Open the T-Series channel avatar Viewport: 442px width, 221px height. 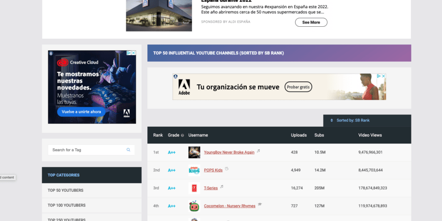tap(194, 188)
